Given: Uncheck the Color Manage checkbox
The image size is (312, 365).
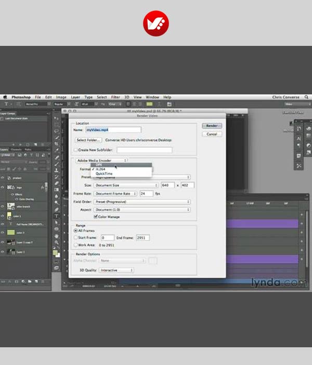Looking at the screenshot, I should point(95,217).
